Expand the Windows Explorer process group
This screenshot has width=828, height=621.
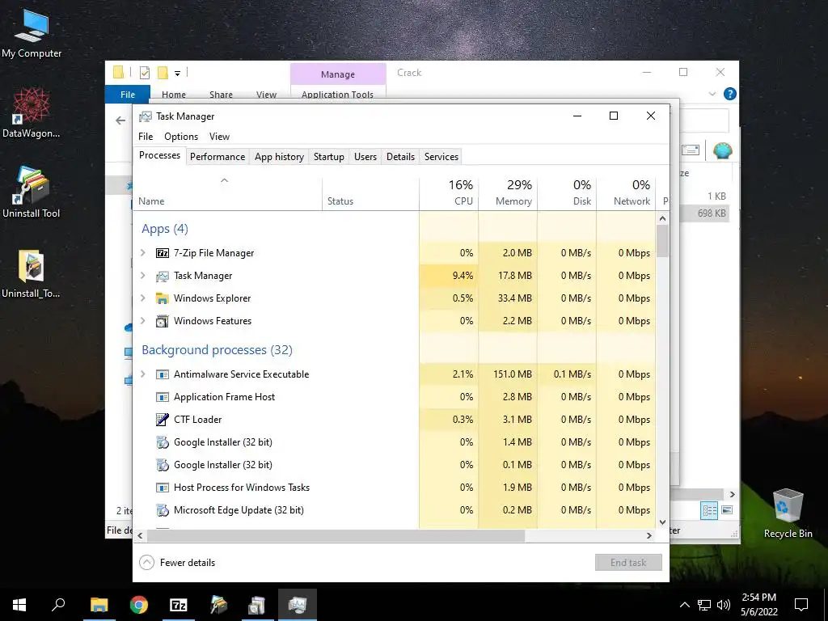142,298
